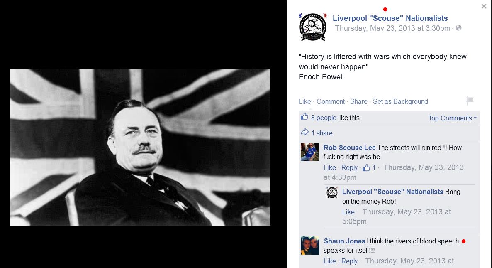Viewport: 492px width, 268px height.
Task: Click the thumbs-up icon beside 8 people
Action: (x=304, y=117)
